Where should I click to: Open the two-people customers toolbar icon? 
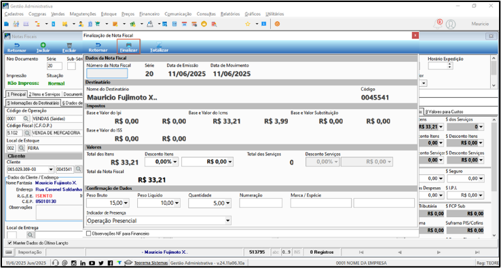tap(16, 24)
